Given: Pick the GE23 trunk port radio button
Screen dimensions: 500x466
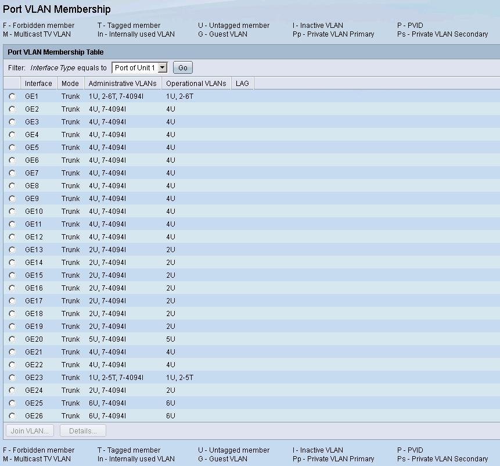Looking at the screenshot, I should pos(12,378).
